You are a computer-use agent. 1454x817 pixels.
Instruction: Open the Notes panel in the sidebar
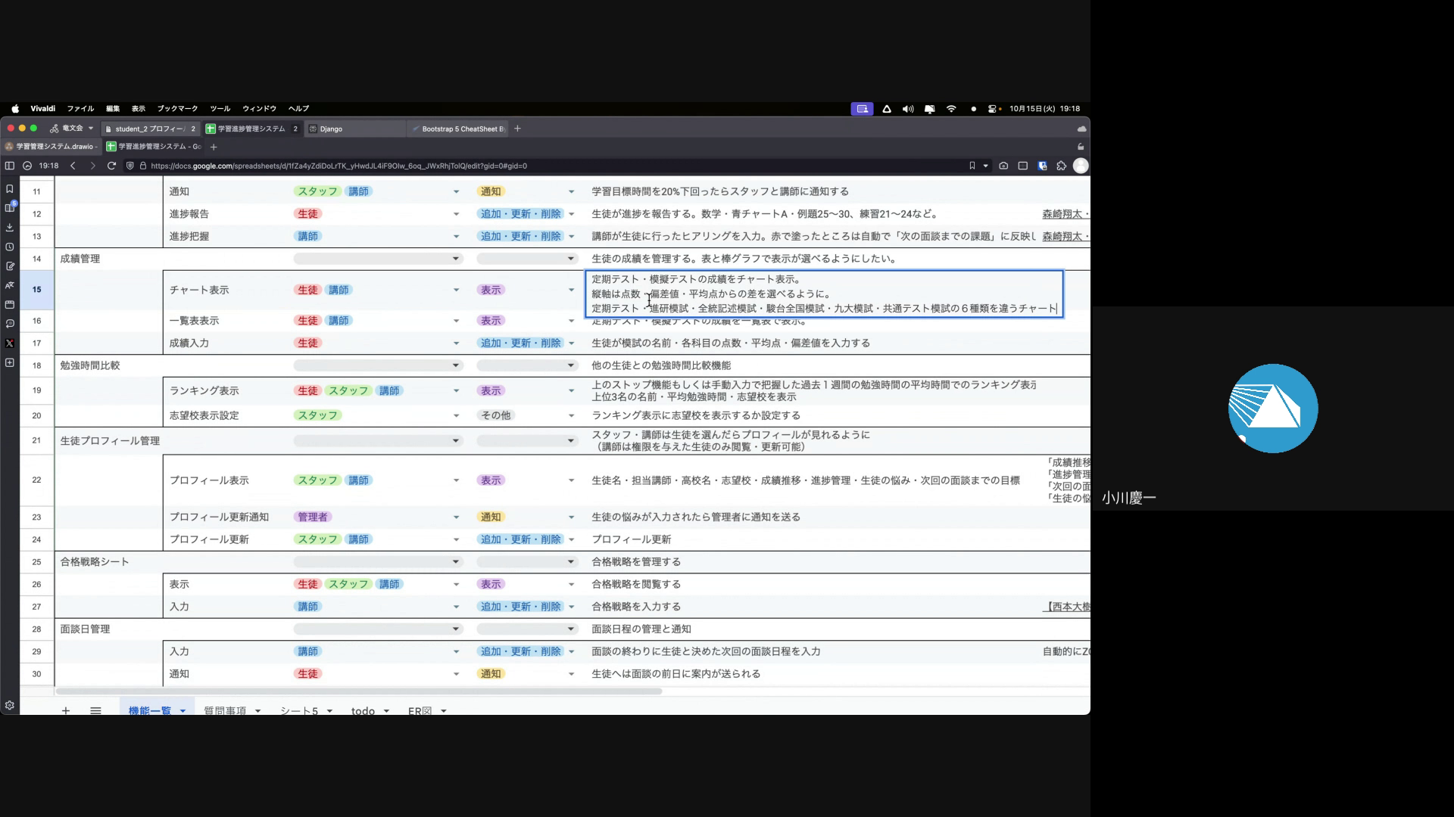coord(10,266)
